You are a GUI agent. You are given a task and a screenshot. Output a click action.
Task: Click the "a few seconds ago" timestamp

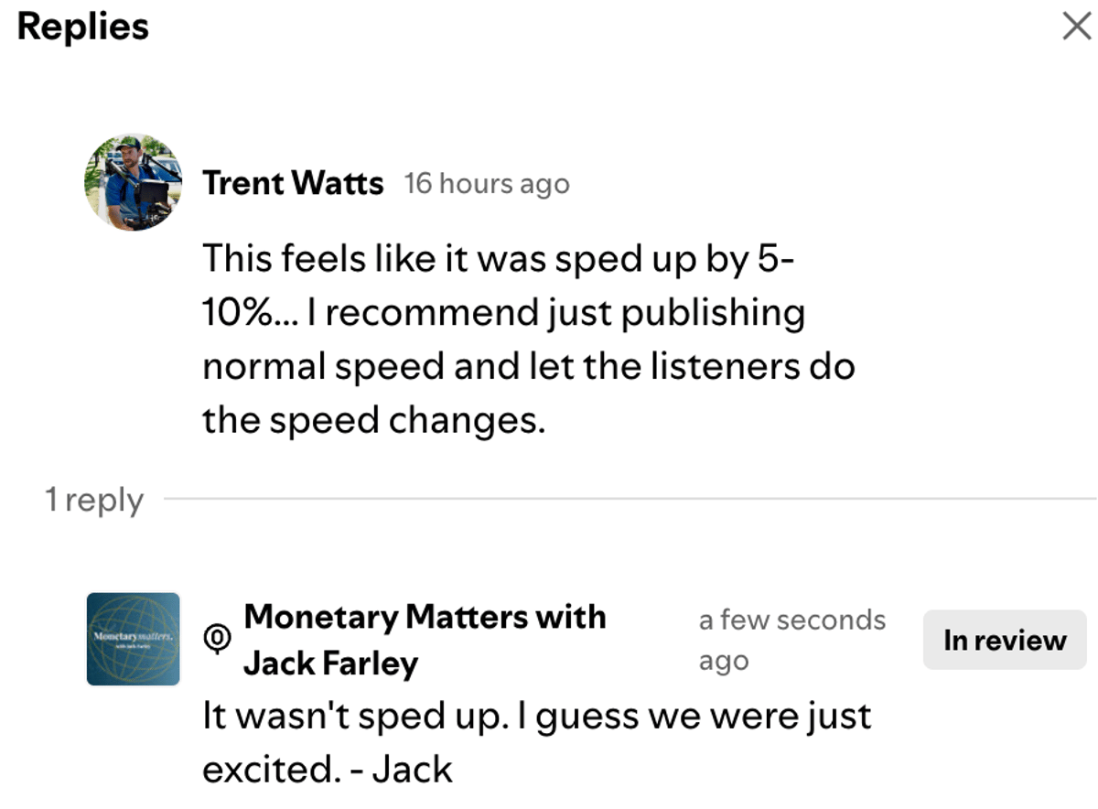pos(791,620)
